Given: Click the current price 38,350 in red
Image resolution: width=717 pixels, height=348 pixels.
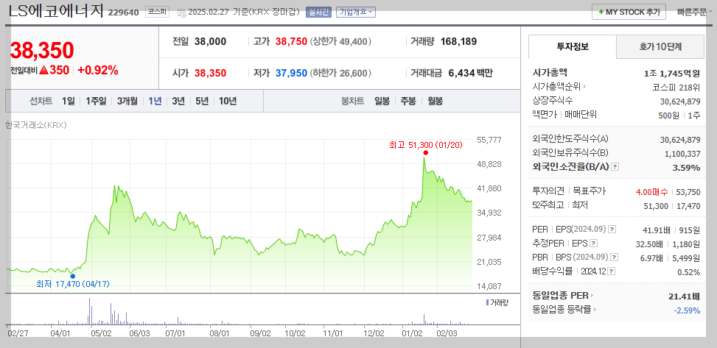Looking at the screenshot, I should click(x=42, y=51).
